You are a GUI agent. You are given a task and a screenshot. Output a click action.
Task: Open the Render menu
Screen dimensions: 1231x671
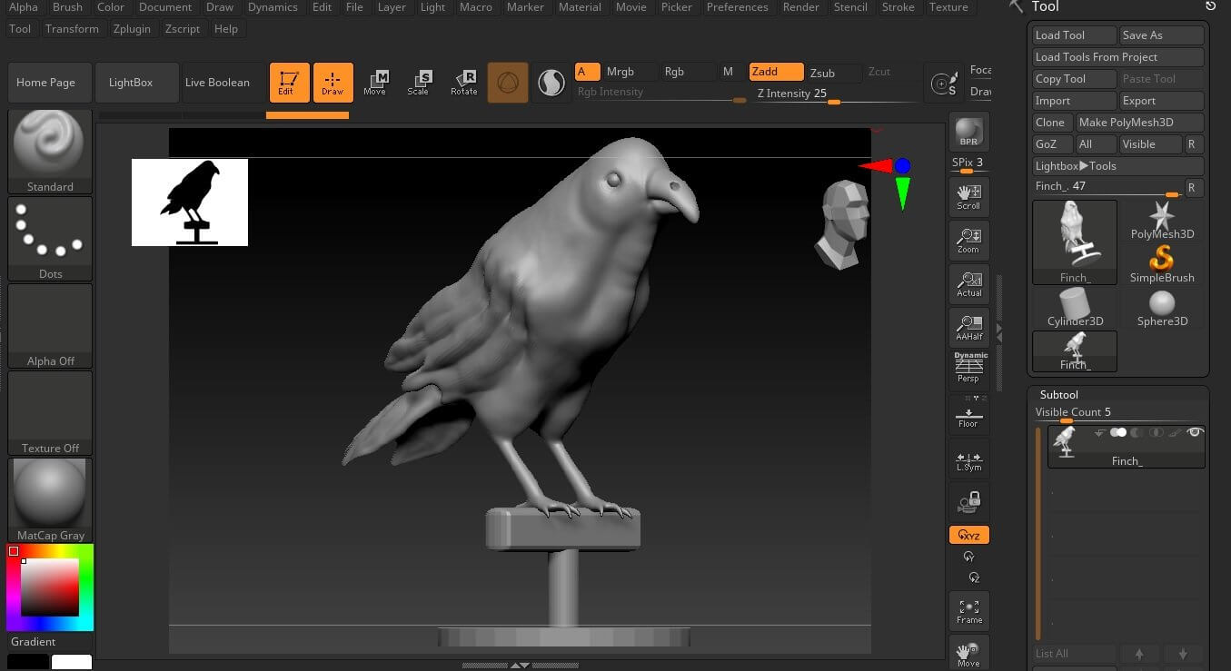point(800,7)
